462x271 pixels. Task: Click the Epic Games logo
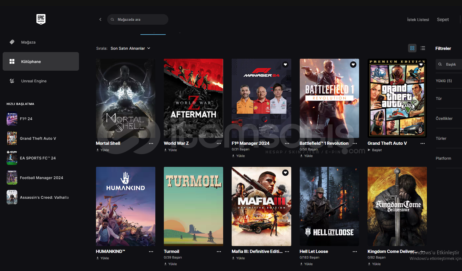coord(41,19)
